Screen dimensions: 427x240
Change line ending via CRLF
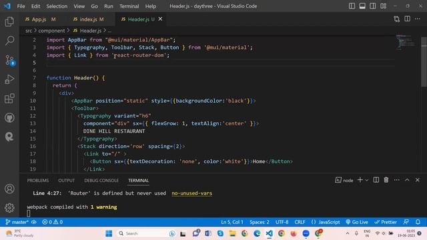coord(300,222)
